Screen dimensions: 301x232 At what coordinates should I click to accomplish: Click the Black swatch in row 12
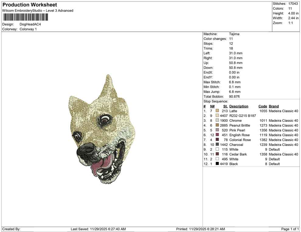pyautogui.click(x=217, y=164)
